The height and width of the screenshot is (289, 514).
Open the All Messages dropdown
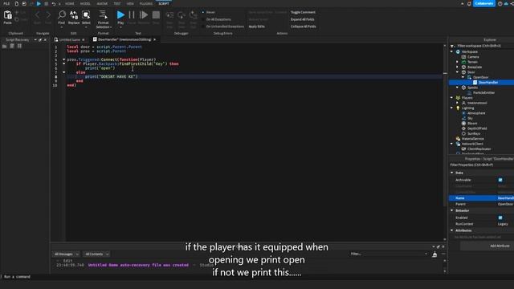click(66, 254)
